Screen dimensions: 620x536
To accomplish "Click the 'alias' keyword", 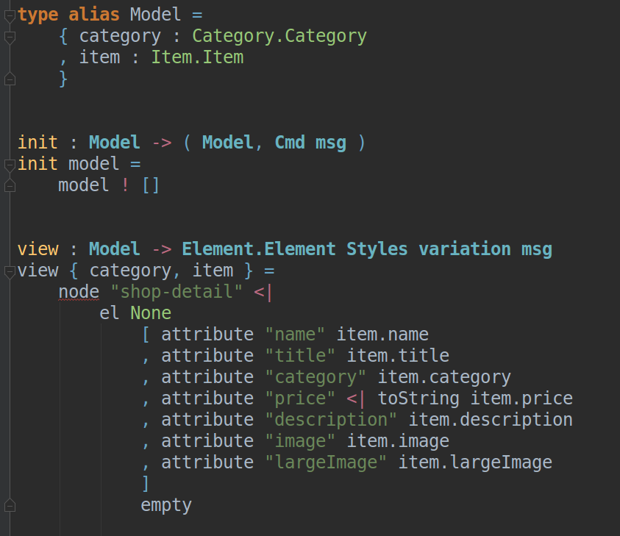I will point(94,15).
